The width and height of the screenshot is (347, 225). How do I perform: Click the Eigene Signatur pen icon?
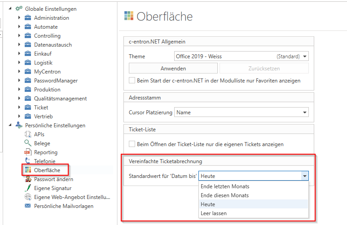[x=27, y=188]
